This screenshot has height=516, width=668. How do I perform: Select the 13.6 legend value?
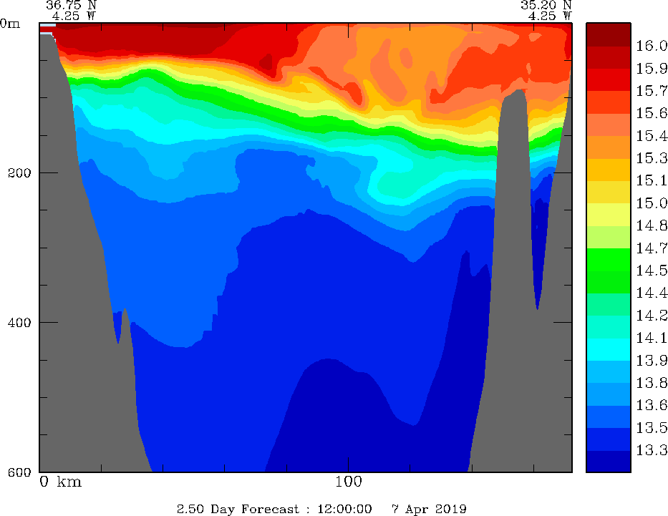coord(652,405)
